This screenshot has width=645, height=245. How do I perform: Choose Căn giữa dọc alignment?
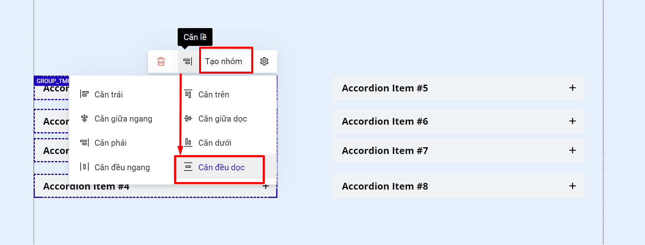[x=222, y=119]
